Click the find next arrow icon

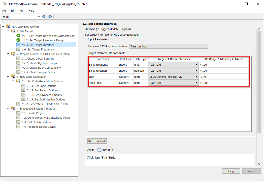pyautogui.click(x=50, y=16)
